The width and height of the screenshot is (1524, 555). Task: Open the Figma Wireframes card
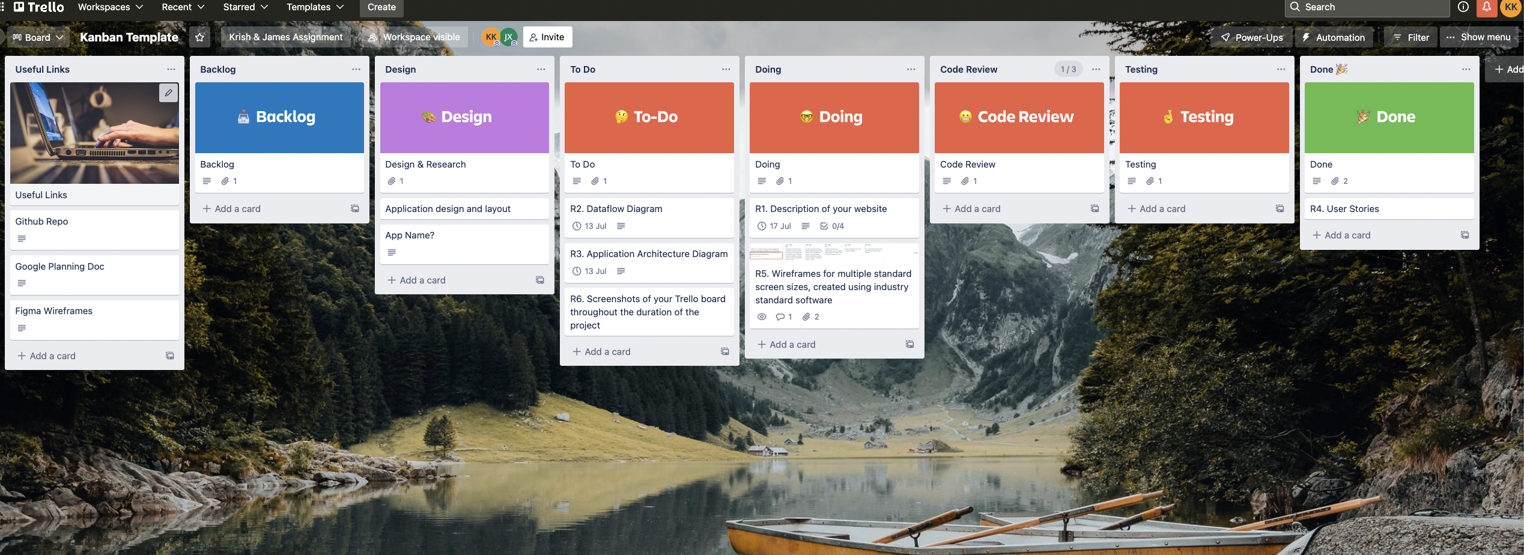(94, 320)
